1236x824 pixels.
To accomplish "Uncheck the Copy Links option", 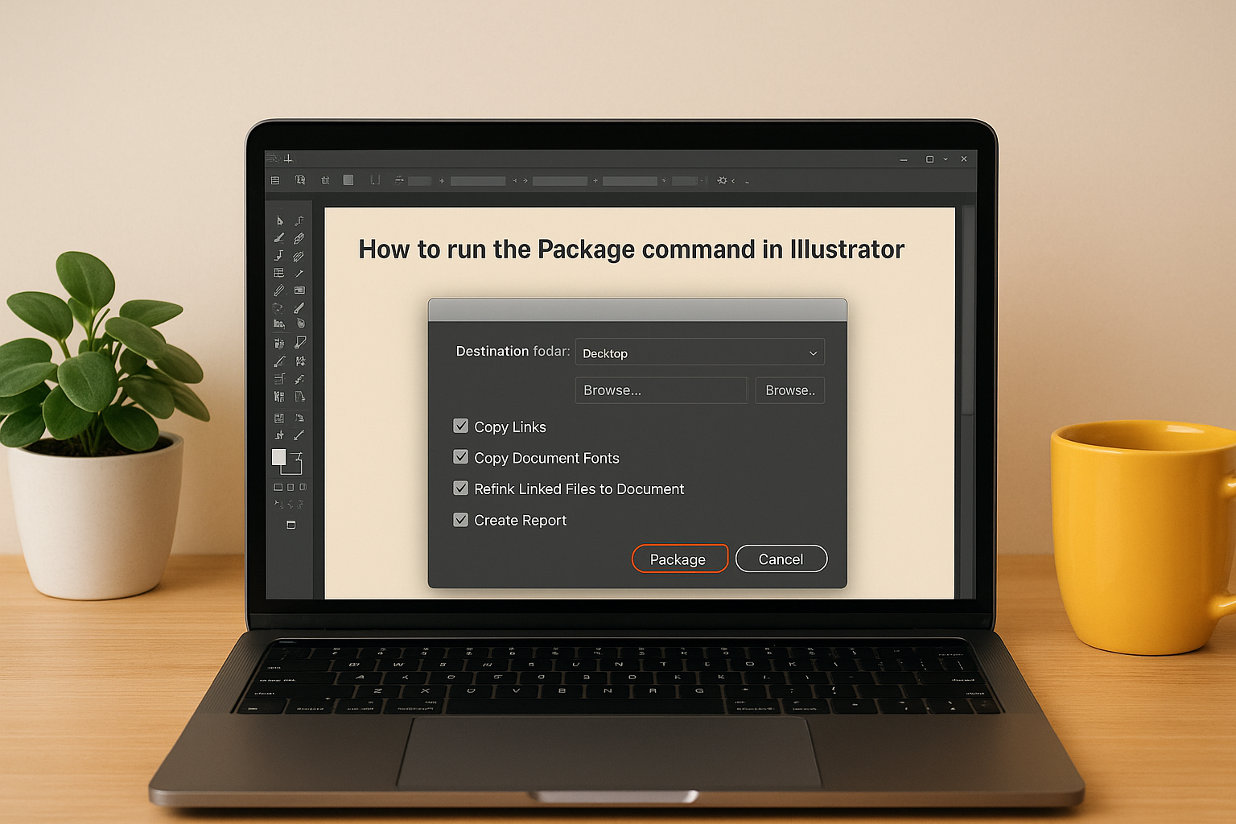I will point(460,426).
